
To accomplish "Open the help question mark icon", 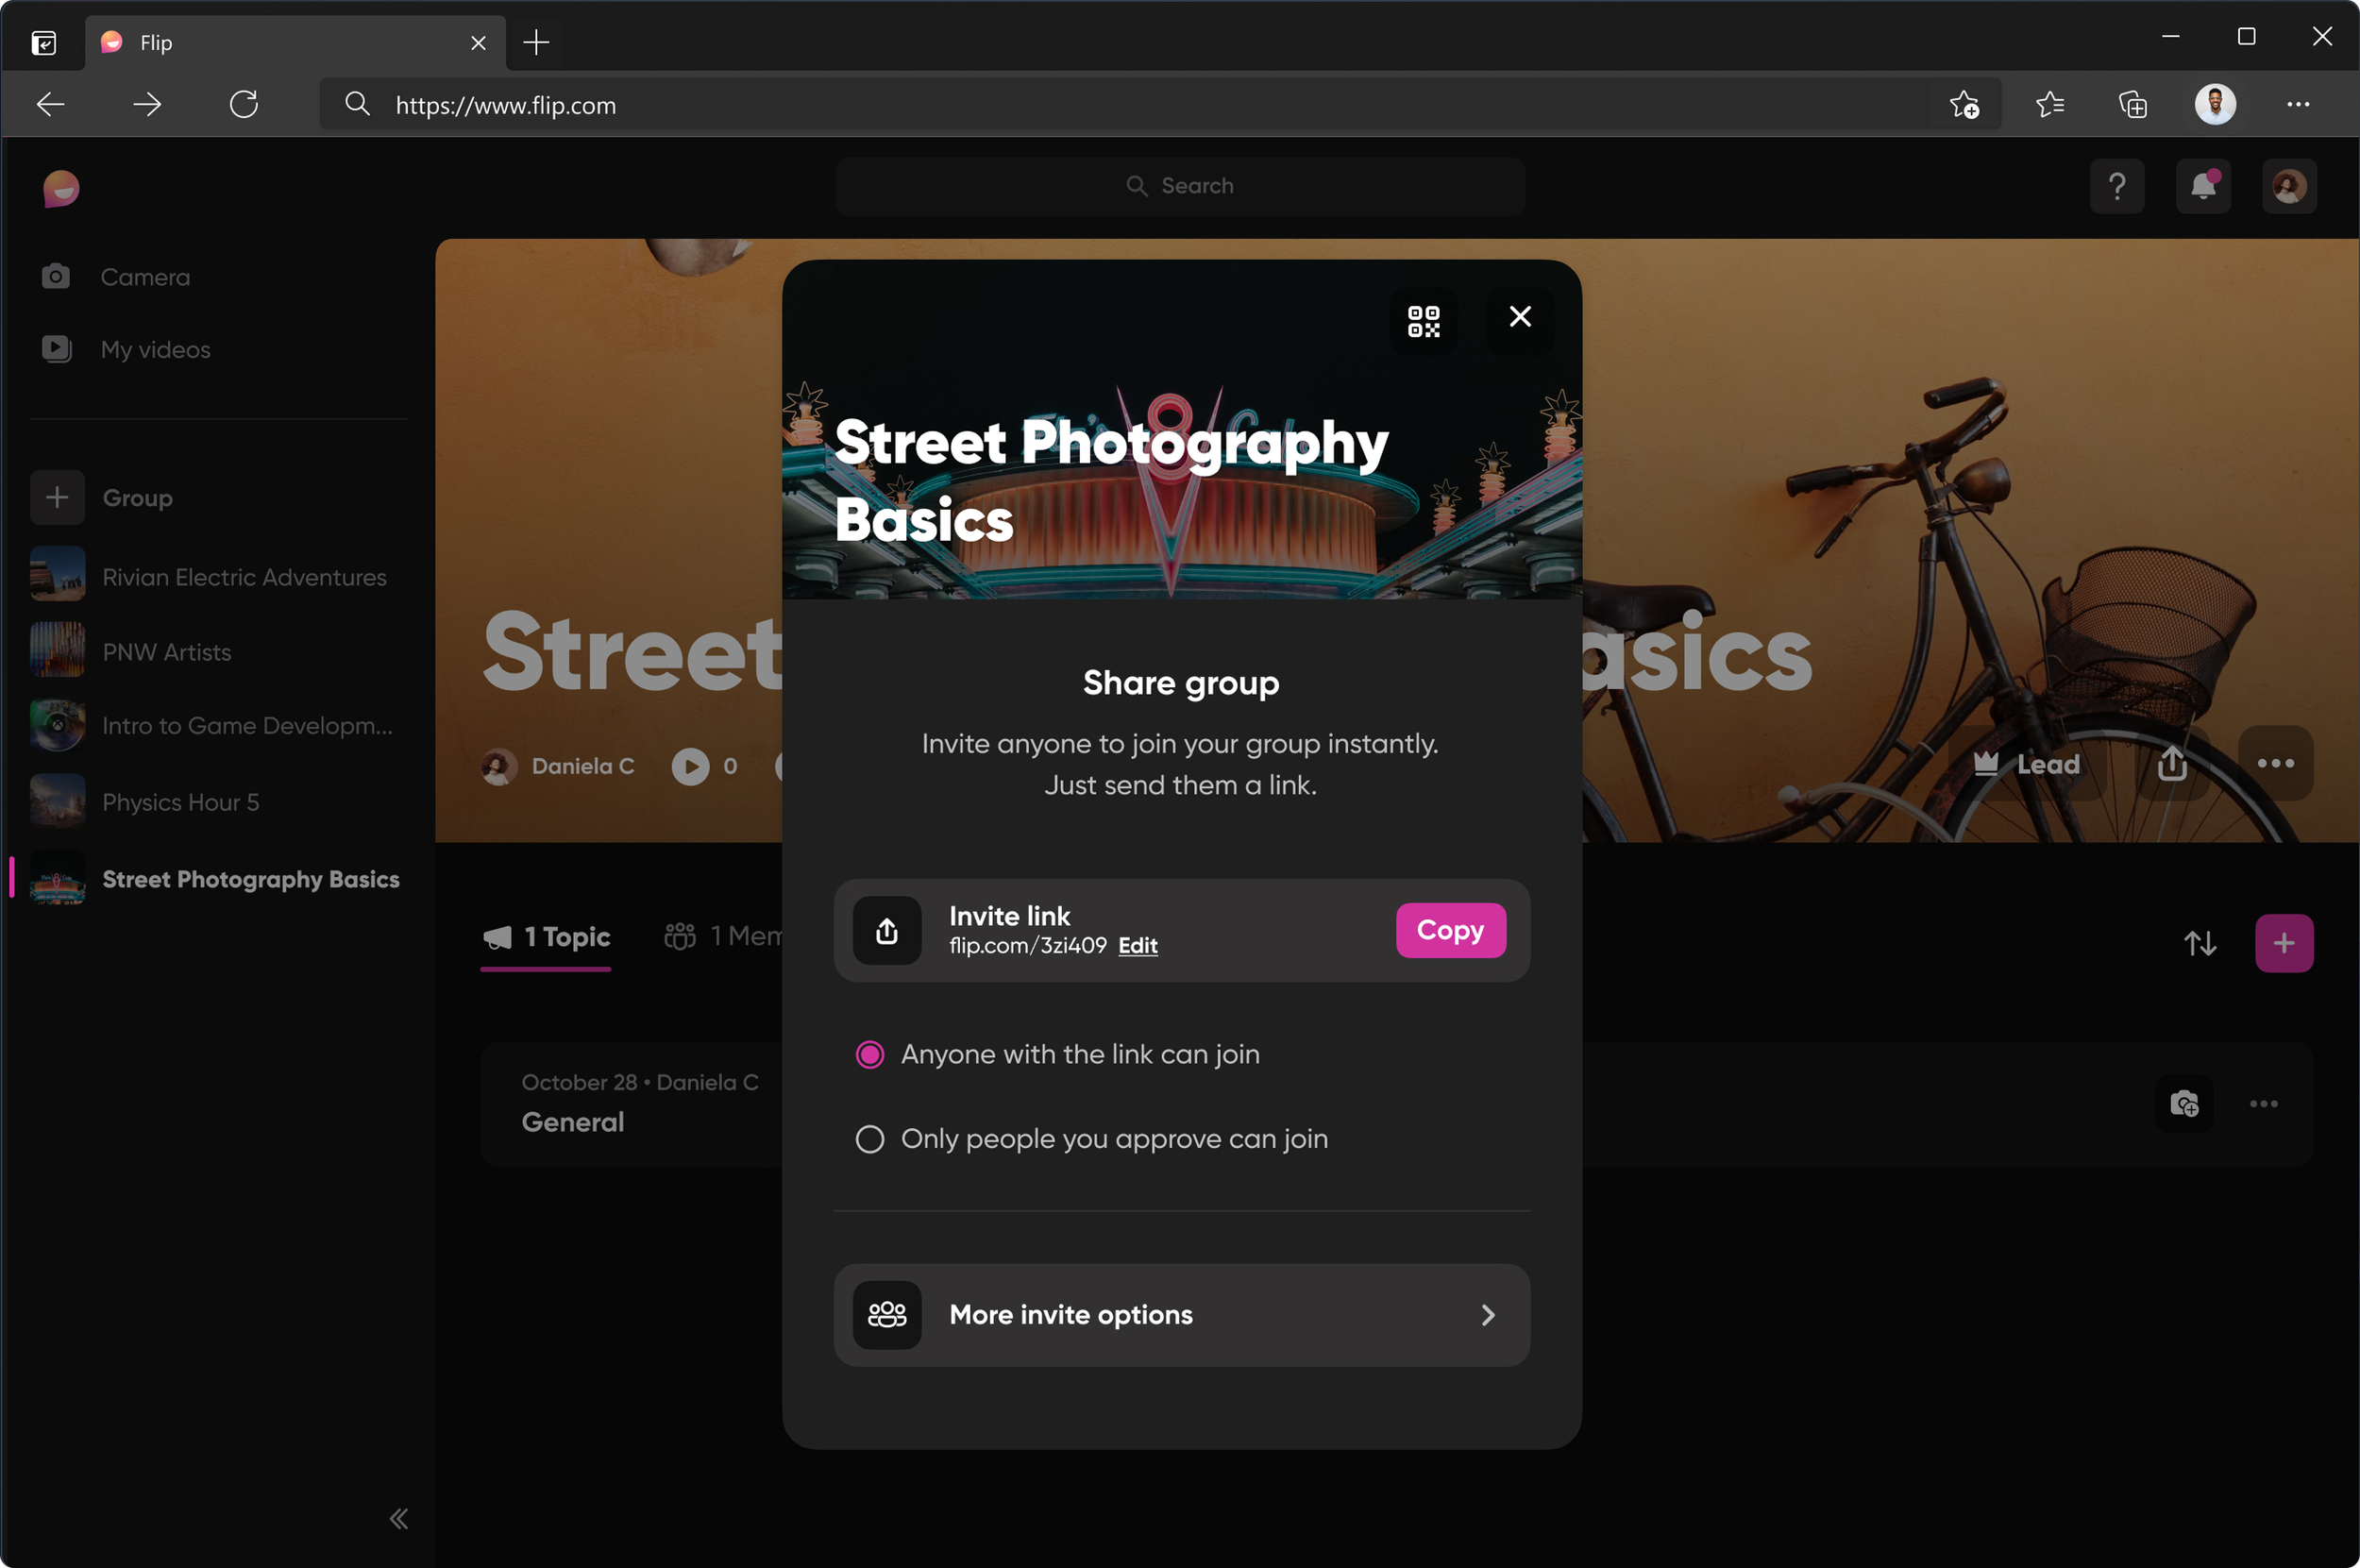I will [2116, 187].
